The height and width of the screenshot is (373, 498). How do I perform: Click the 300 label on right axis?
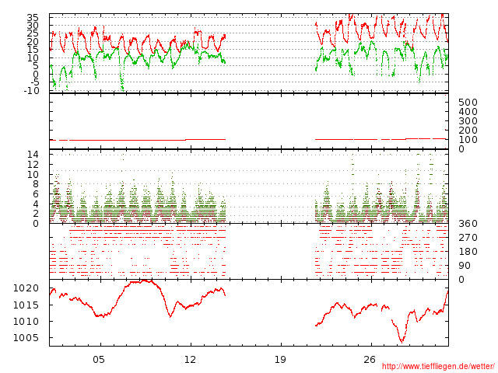coord(467,121)
